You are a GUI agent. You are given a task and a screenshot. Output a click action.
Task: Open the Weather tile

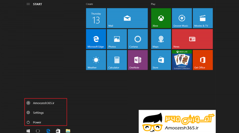96,60
